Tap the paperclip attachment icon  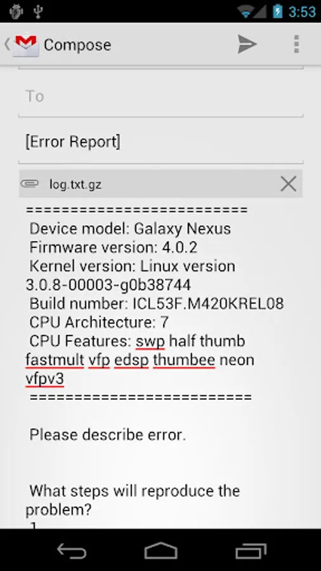point(29,183)
